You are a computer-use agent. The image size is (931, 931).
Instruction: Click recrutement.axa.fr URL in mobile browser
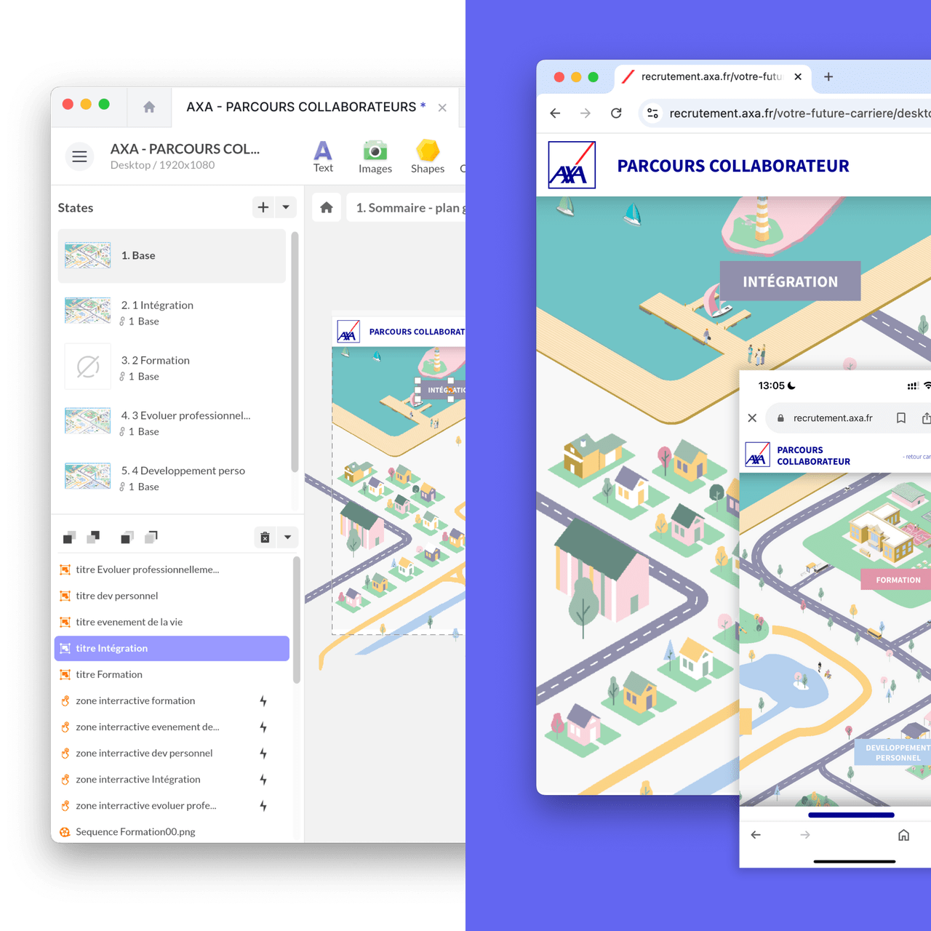pos(833,418)
